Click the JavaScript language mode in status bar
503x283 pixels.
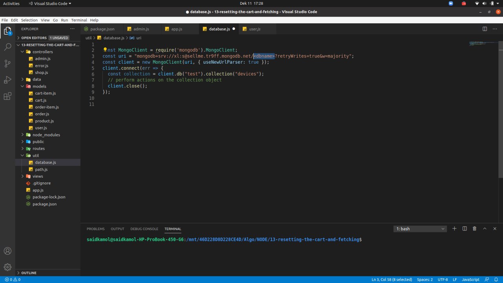(470, 279)
